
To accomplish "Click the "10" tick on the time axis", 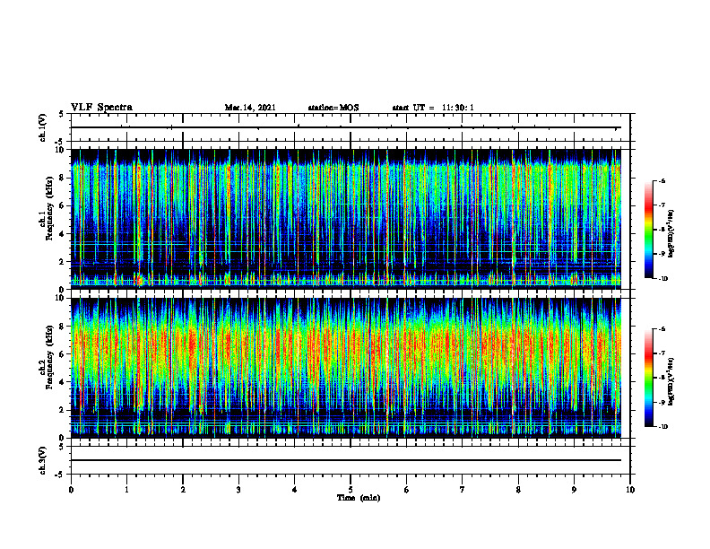I will pyautogui.click(x=630, y=490).
